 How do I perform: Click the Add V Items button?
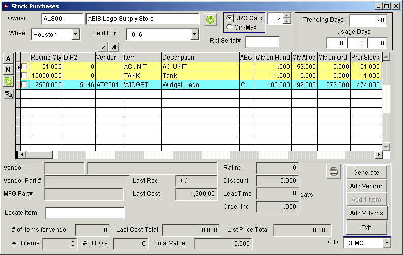click(x=366, y=213)
